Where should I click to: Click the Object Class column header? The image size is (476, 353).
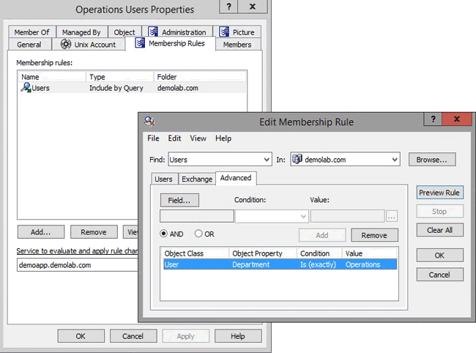(x=195, y=253)
